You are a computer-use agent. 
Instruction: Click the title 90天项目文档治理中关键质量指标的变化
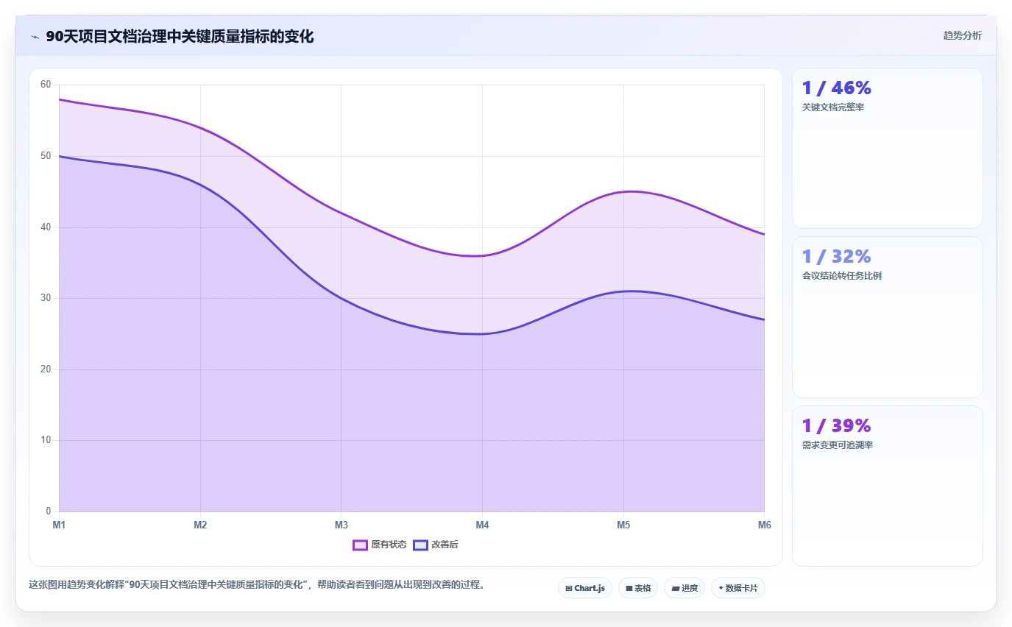pos(180,37)
